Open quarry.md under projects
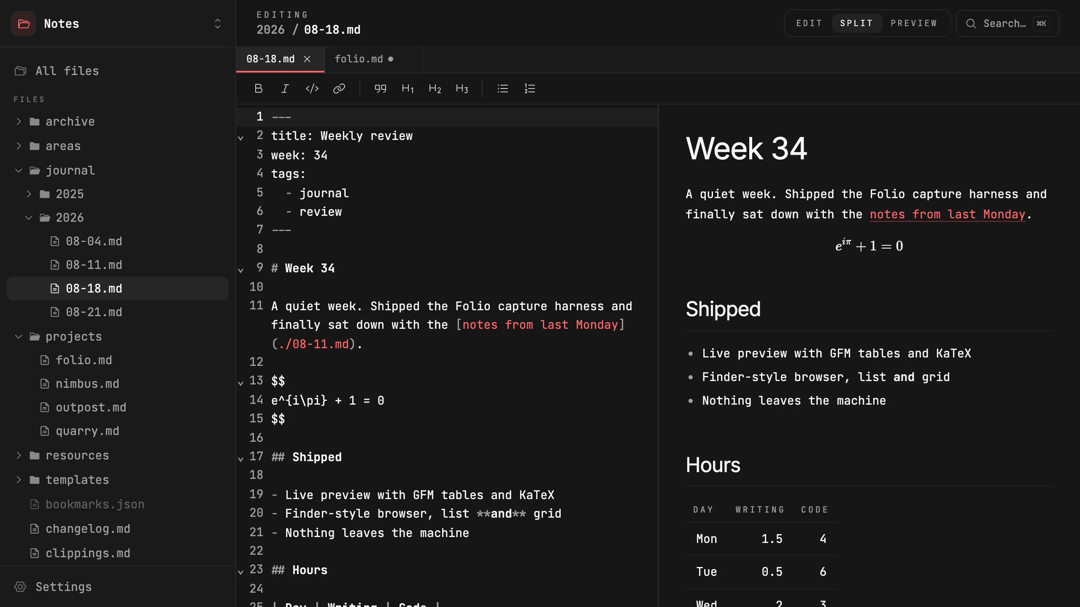The height and width of the screenshot is (607, 1080). tap(118, 431)
